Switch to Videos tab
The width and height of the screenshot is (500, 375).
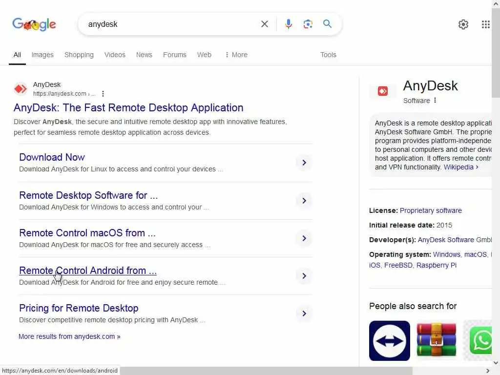click(115, 55)
